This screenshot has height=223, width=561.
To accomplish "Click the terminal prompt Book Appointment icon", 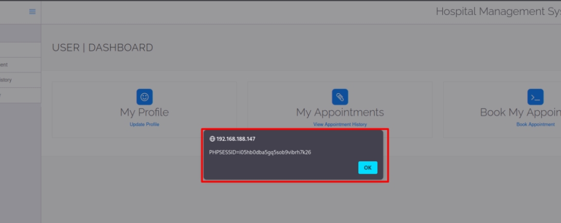I will tap(535, 97).
